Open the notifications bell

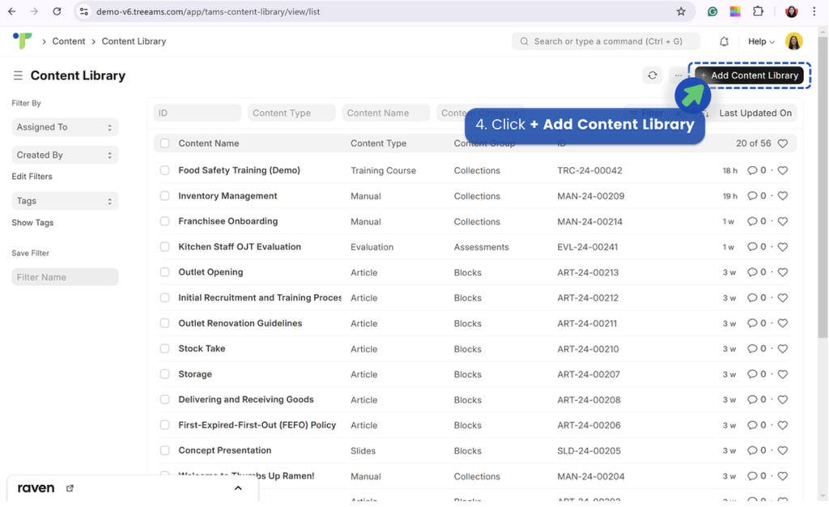pyautogui.click(x=724, y=41)
